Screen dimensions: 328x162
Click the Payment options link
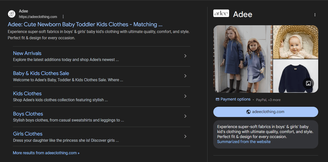pos(235,99)
